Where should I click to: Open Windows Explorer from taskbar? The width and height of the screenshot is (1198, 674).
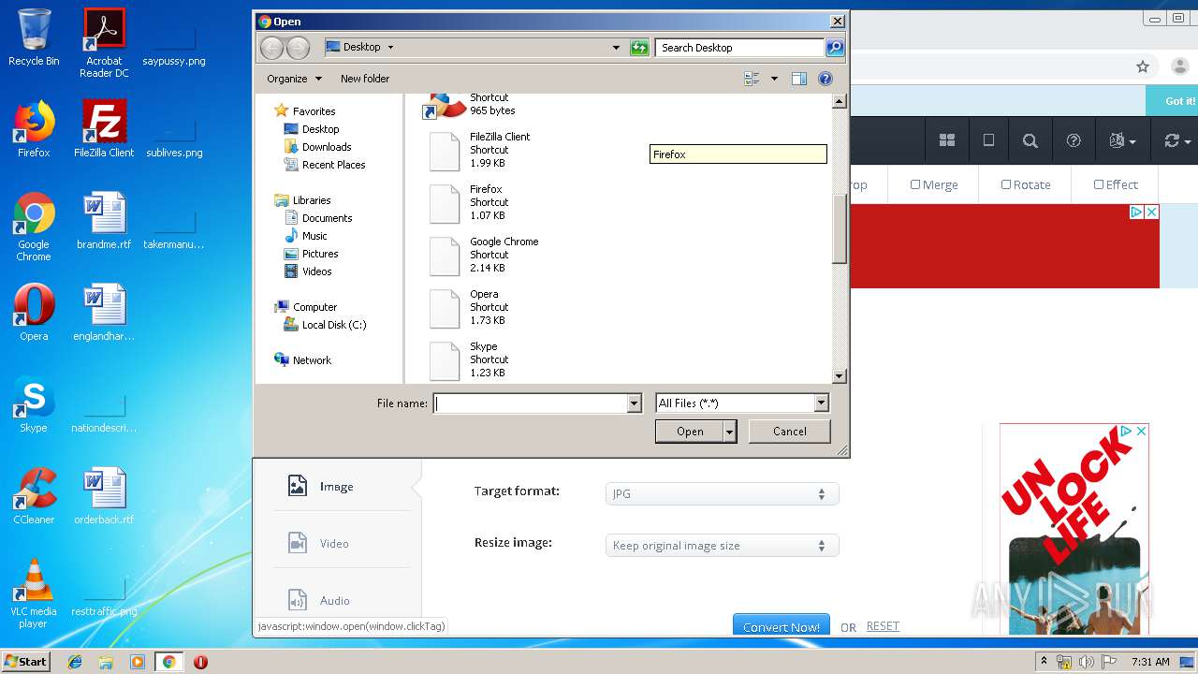click(106, 662)
